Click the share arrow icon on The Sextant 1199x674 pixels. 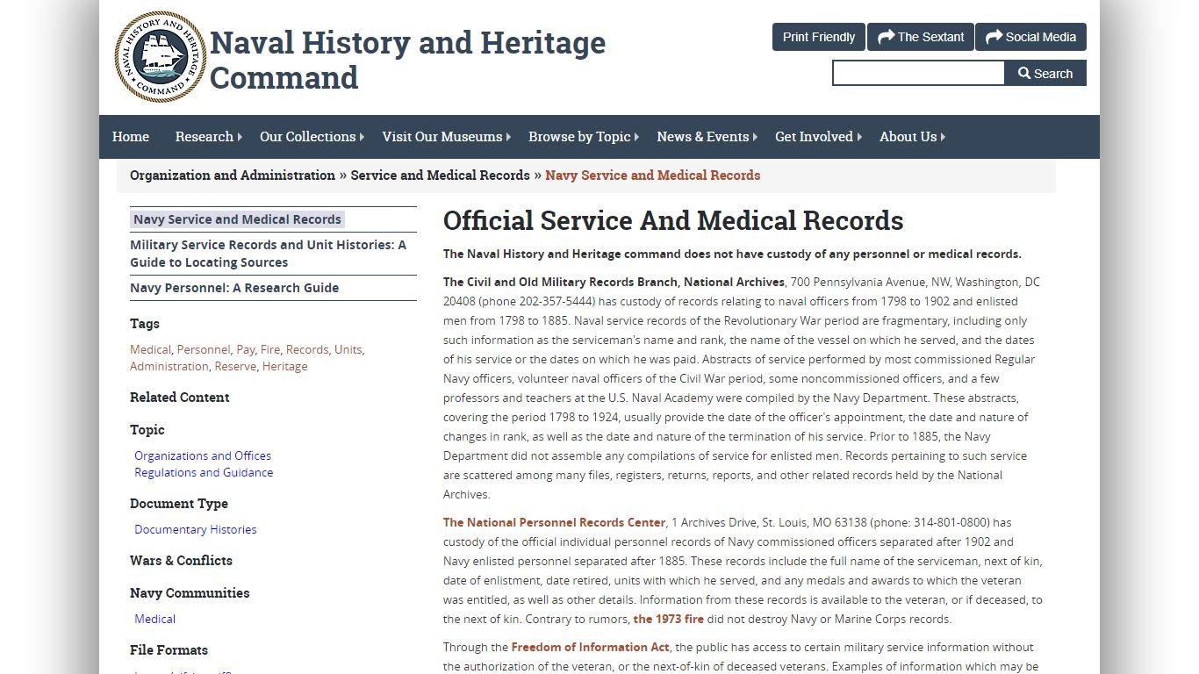tap(886, 37)
